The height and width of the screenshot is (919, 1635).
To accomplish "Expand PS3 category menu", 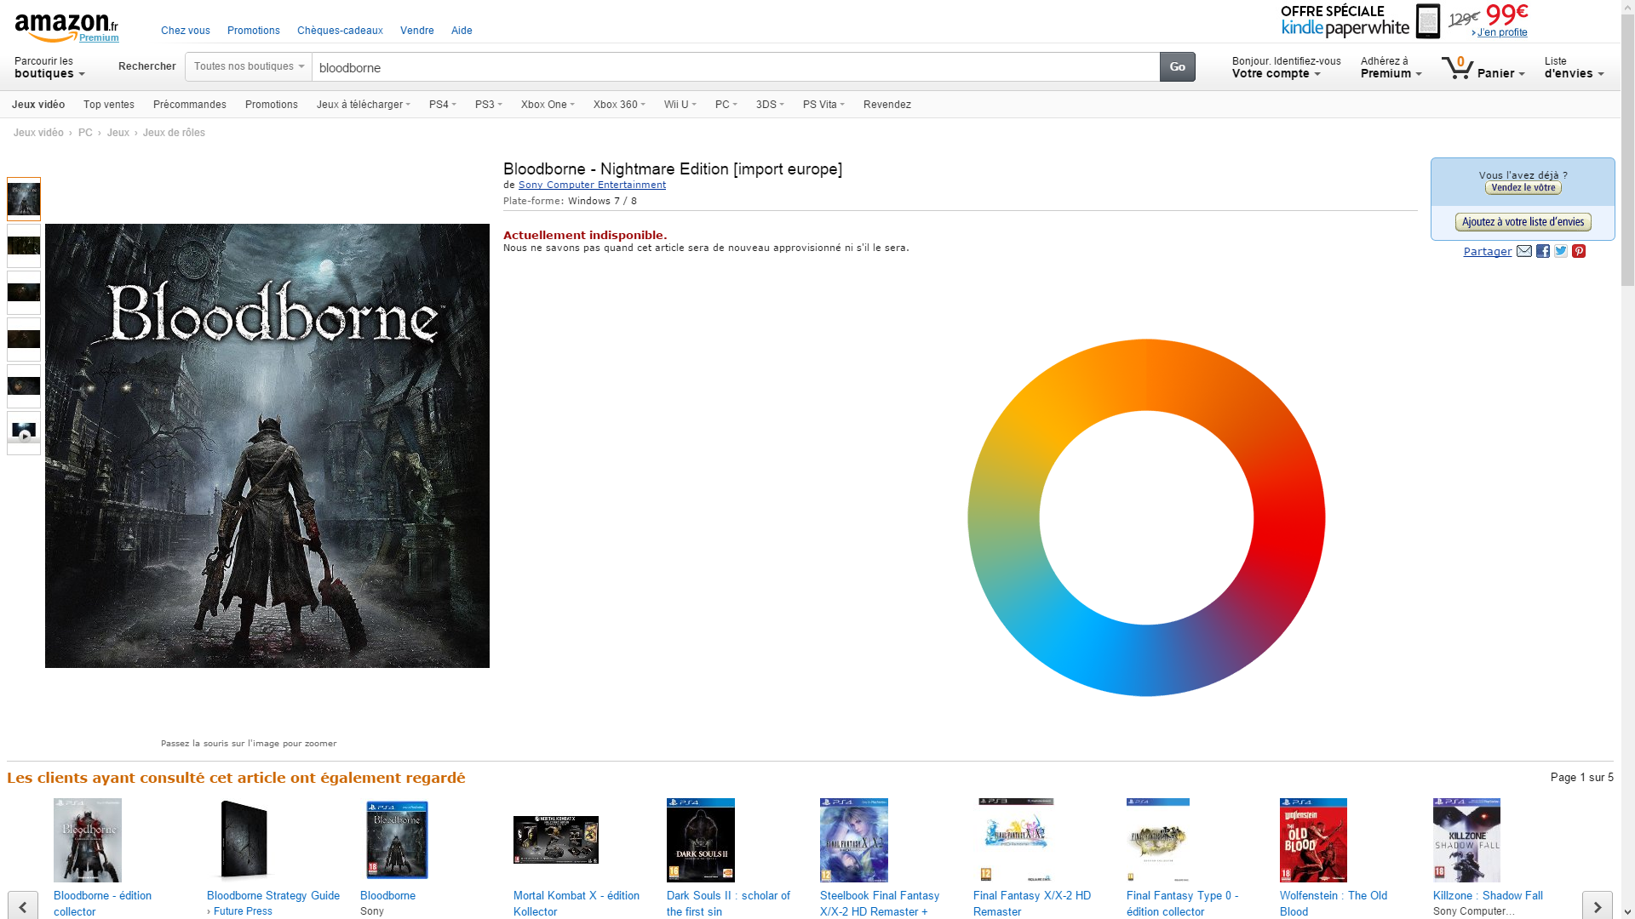I will (x=489, y=105).
